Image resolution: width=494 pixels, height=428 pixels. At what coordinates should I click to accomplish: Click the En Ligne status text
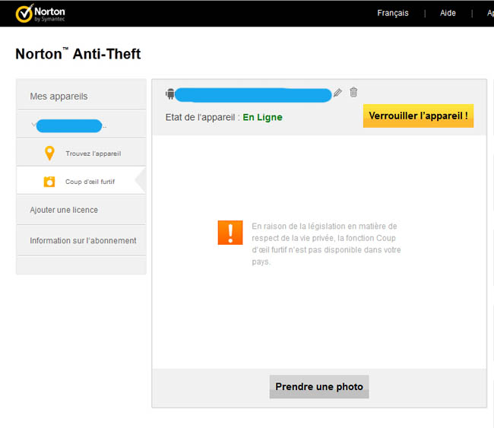click(262, 117)
